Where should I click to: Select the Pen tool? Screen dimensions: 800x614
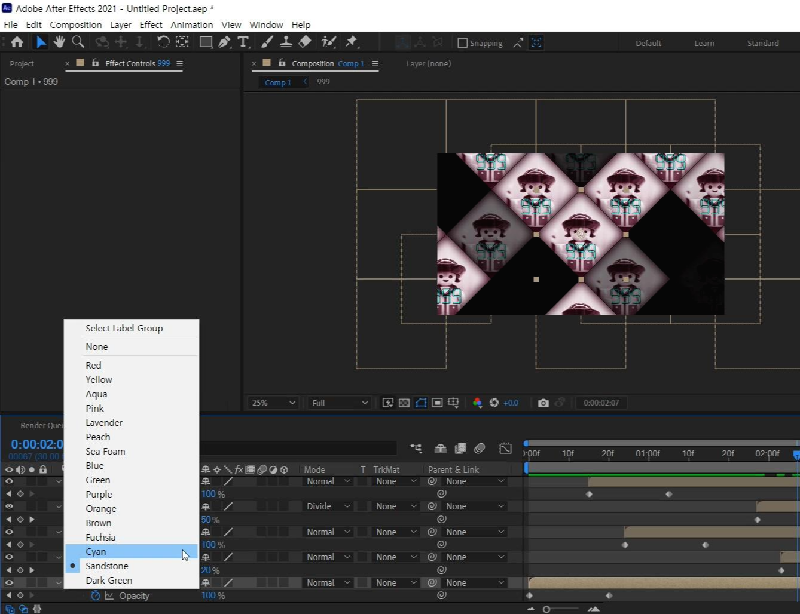pyautogui.click(x=224, y=42)
